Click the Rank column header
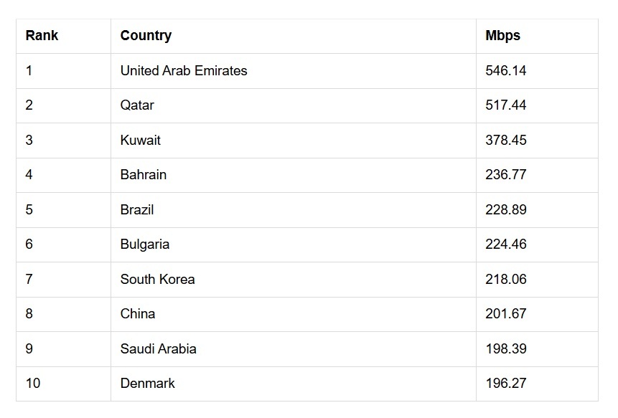This screenshot has width=618, height=418. tap(42, 35)
